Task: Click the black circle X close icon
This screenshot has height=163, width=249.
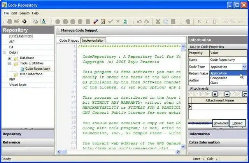Action: pyautogui.click(x=24, y=21)
